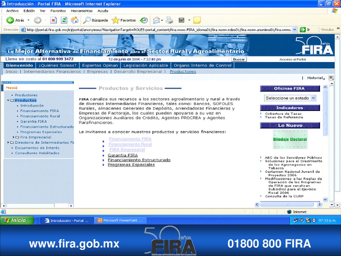Stop page loading with red X icon
This screenshot has width=341, height=256.
(53, 20)
